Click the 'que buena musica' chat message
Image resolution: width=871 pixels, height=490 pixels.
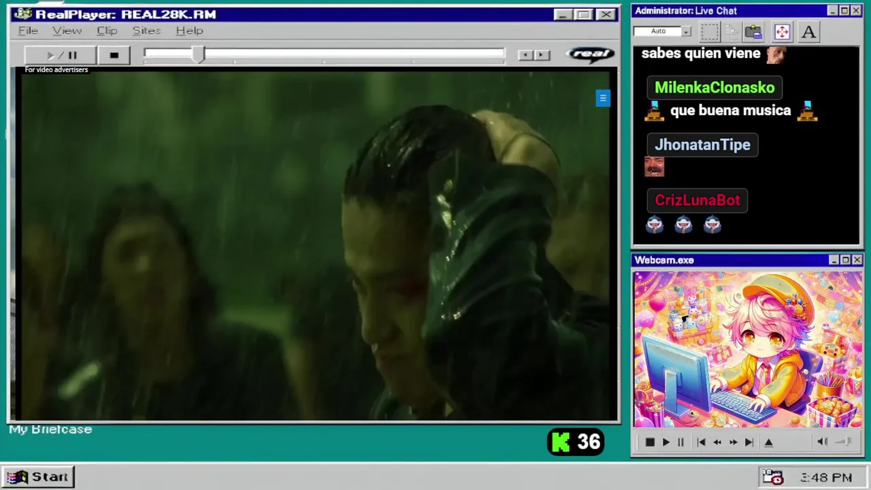pyautogui.click(x=730, y=110)
